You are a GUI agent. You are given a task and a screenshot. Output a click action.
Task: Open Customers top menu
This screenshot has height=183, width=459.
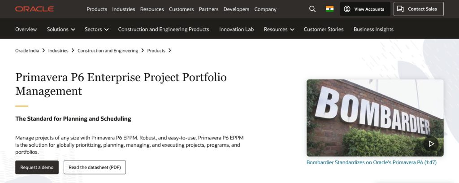point(181,9)
